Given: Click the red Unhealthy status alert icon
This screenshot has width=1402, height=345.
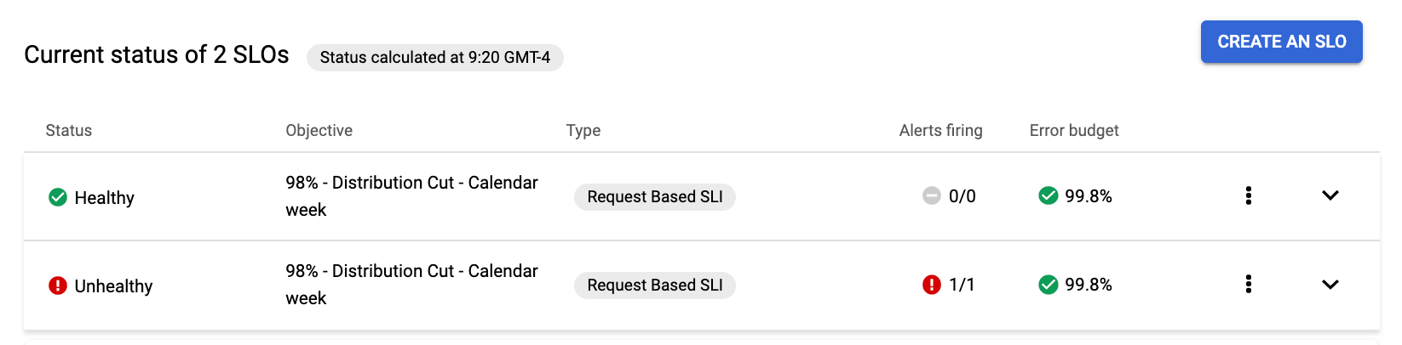Looking at the screenshot, I should (x=58, y=286).
